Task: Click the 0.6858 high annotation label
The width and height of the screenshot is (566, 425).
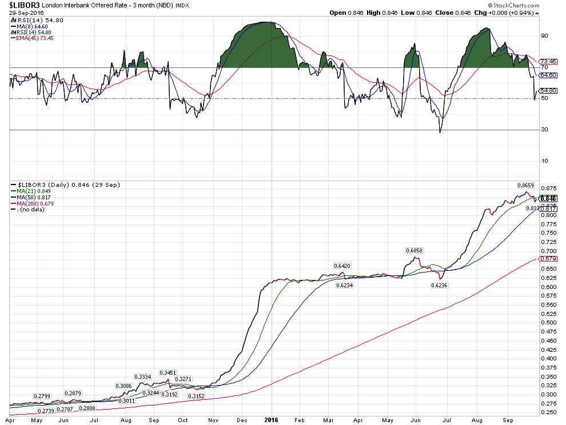Action: pos(414,250)
